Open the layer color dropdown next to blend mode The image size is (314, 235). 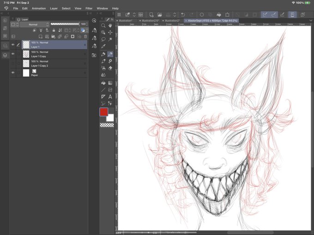tap(15, 24)
